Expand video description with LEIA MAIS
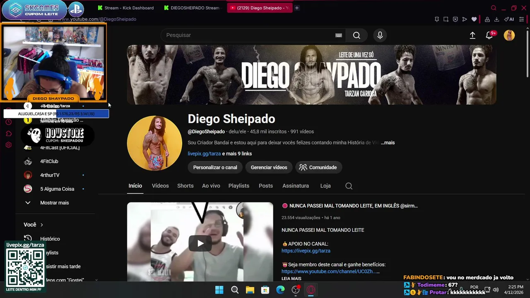 291,279
